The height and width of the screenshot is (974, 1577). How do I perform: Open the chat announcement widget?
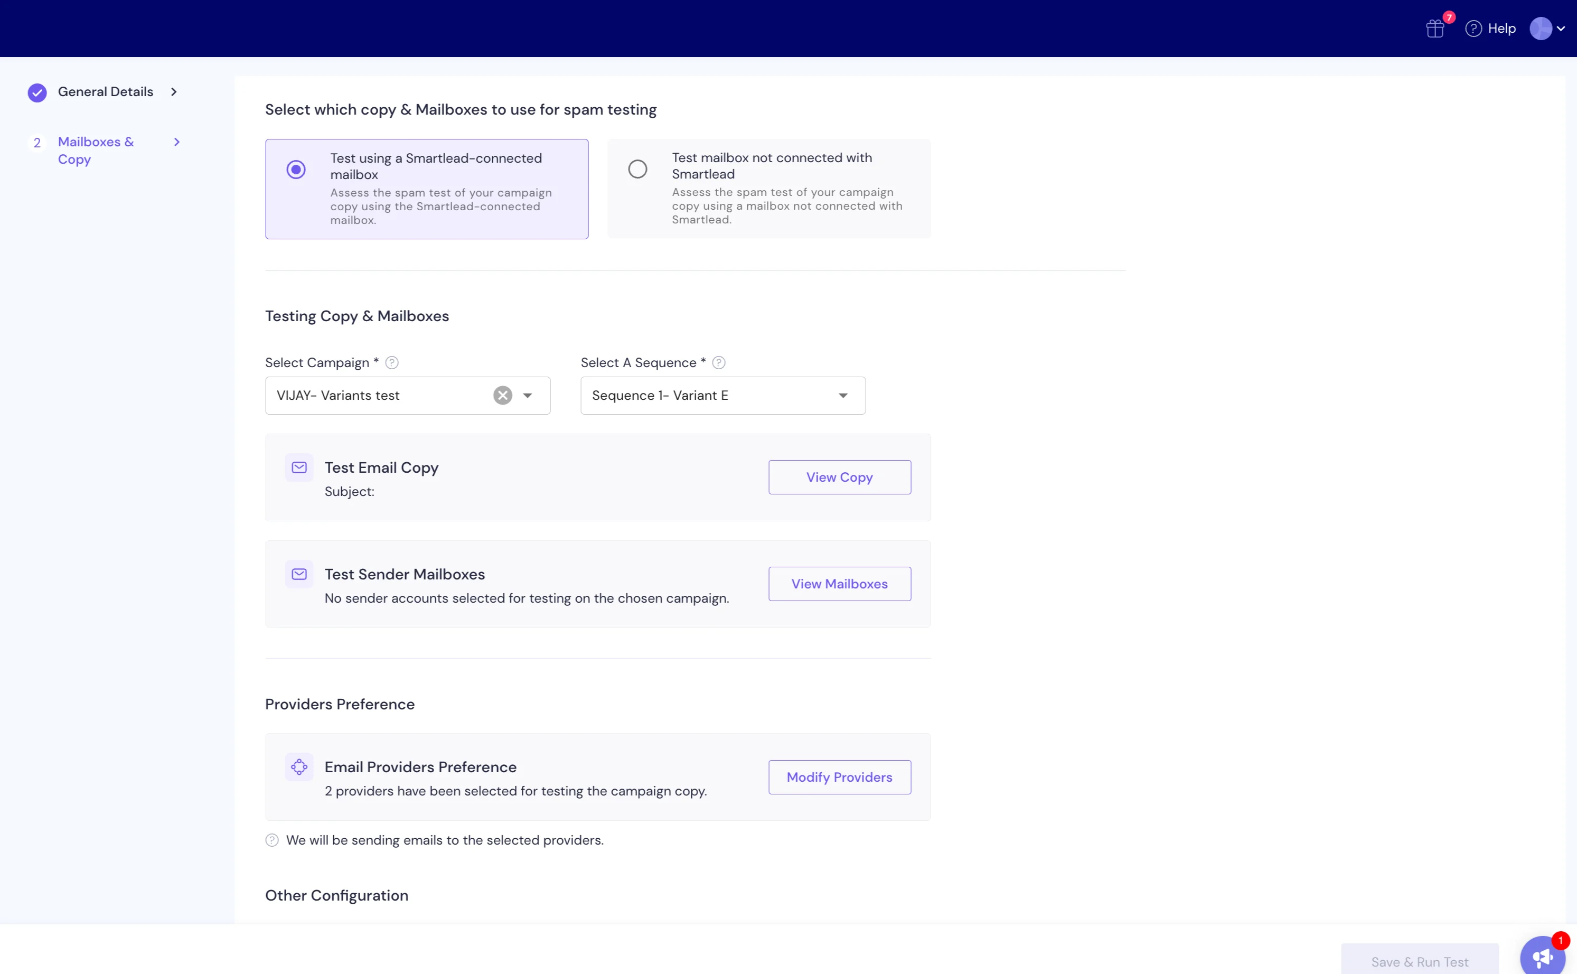(1542, 957)
